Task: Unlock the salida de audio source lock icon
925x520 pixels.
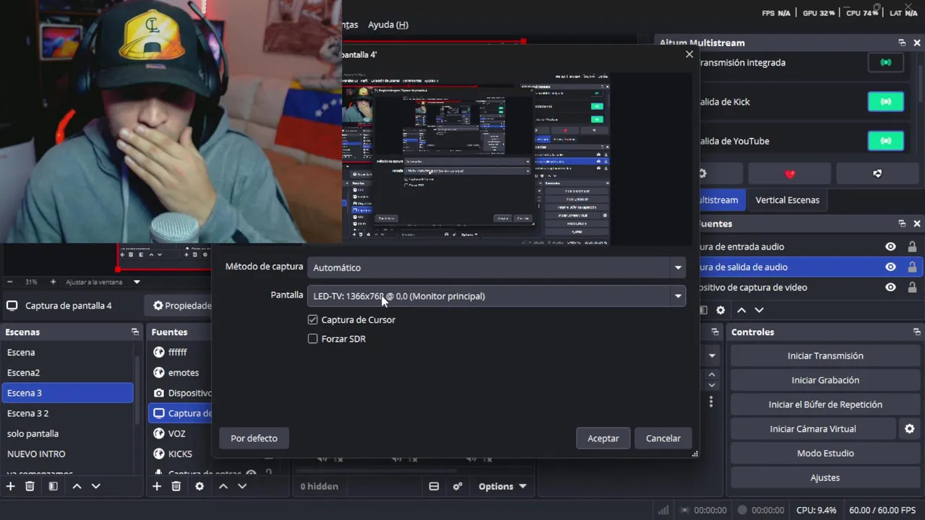Action: (x=912, y=266)
